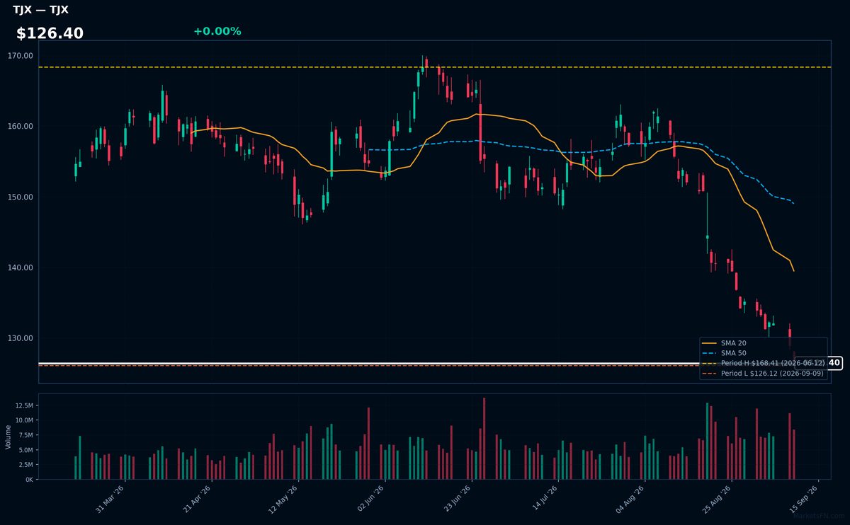Select the SMA 50 legend entry
This screenshot has height=525, width=850.
tap(725, 353)
